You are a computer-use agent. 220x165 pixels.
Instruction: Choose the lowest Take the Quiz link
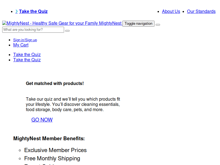coord(27,60)
